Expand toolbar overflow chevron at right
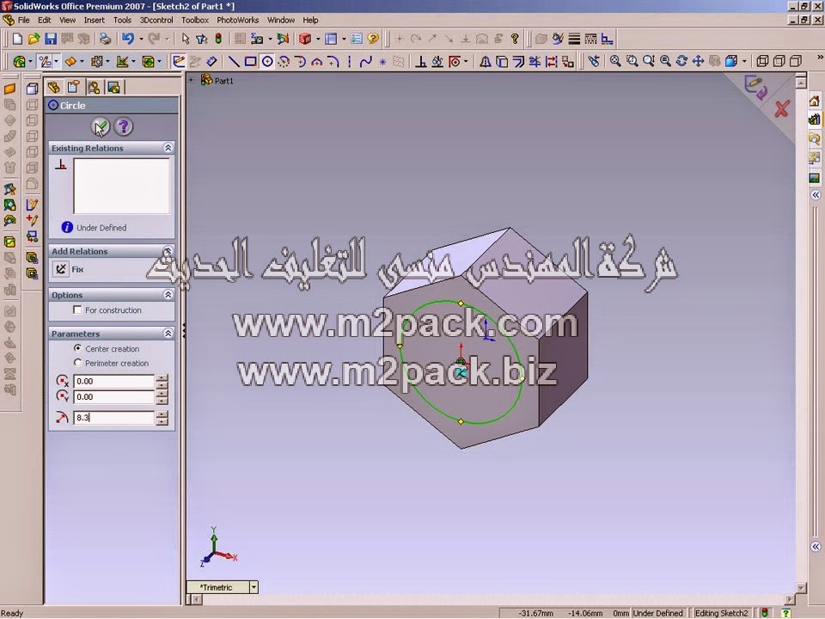825x619 pixels. click(x=820, y=58)
